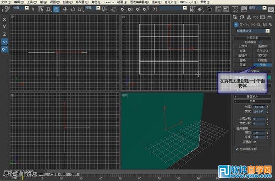Select the Lights category icon
This screenshot has width=275, height=181.
coord(247,25)
